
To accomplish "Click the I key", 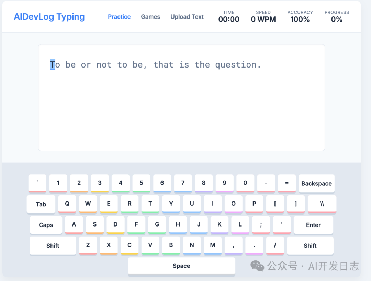I will click(213, 204).
